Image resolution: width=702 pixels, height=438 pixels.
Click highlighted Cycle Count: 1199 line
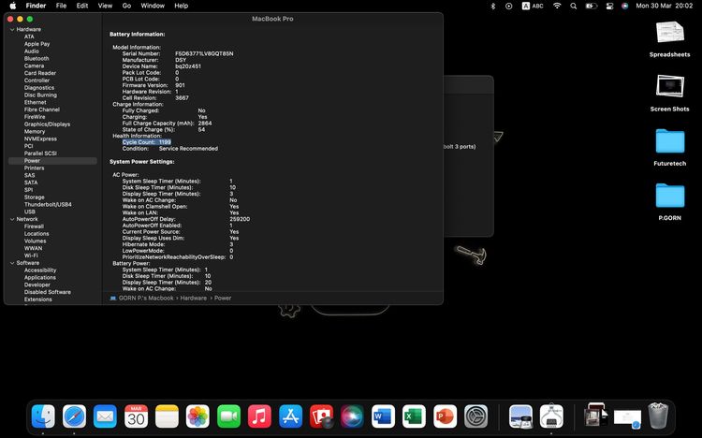pyautogui.click(x=146, y=142)
